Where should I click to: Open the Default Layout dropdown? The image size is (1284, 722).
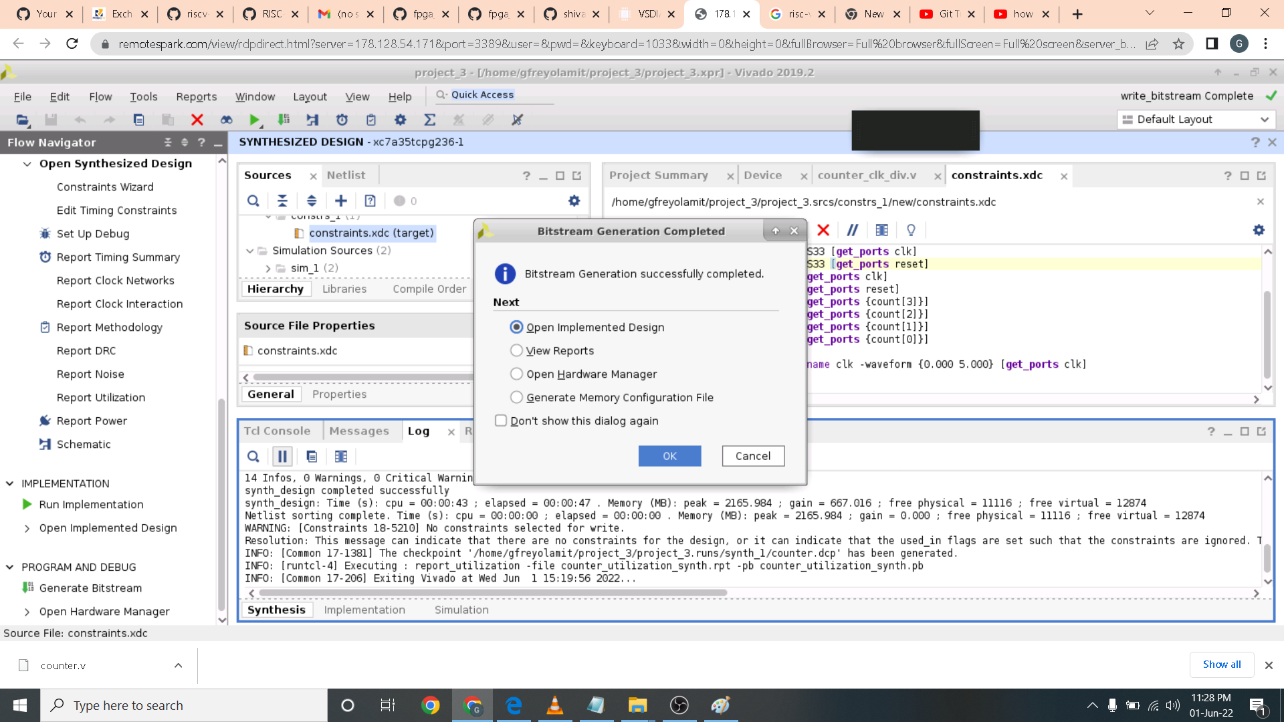click(1196, 119)
